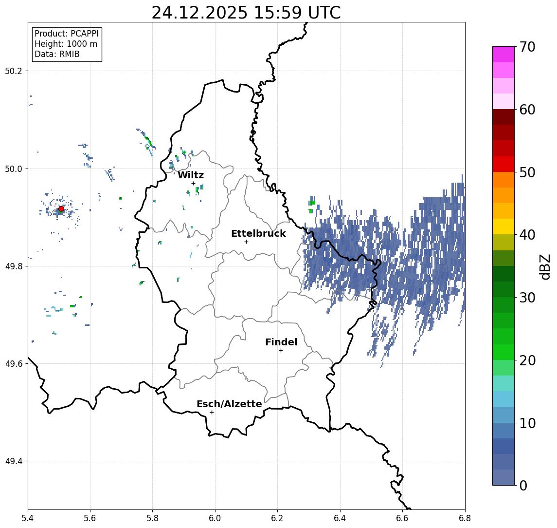Click the 30 tick on the colorbar
This screenshot has height=528, width=557.
(527, 298)
